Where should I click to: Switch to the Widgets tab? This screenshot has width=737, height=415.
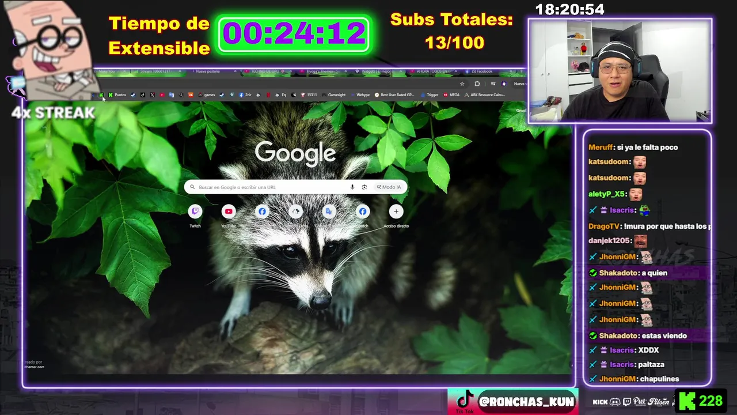tap(377, 71)
